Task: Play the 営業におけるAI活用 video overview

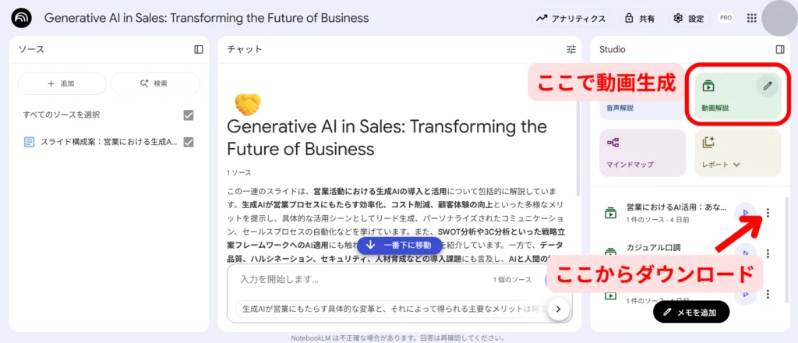Action: 745,212
